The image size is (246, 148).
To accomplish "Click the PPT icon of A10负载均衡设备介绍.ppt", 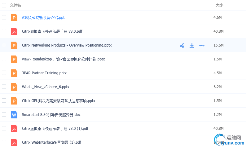I will click(x=14, y=18).
